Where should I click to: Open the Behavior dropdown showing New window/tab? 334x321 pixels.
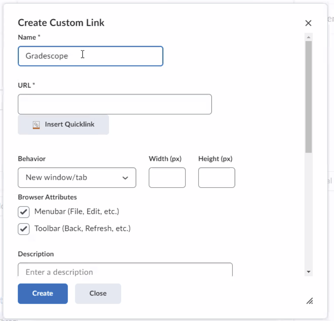(77, 177)
